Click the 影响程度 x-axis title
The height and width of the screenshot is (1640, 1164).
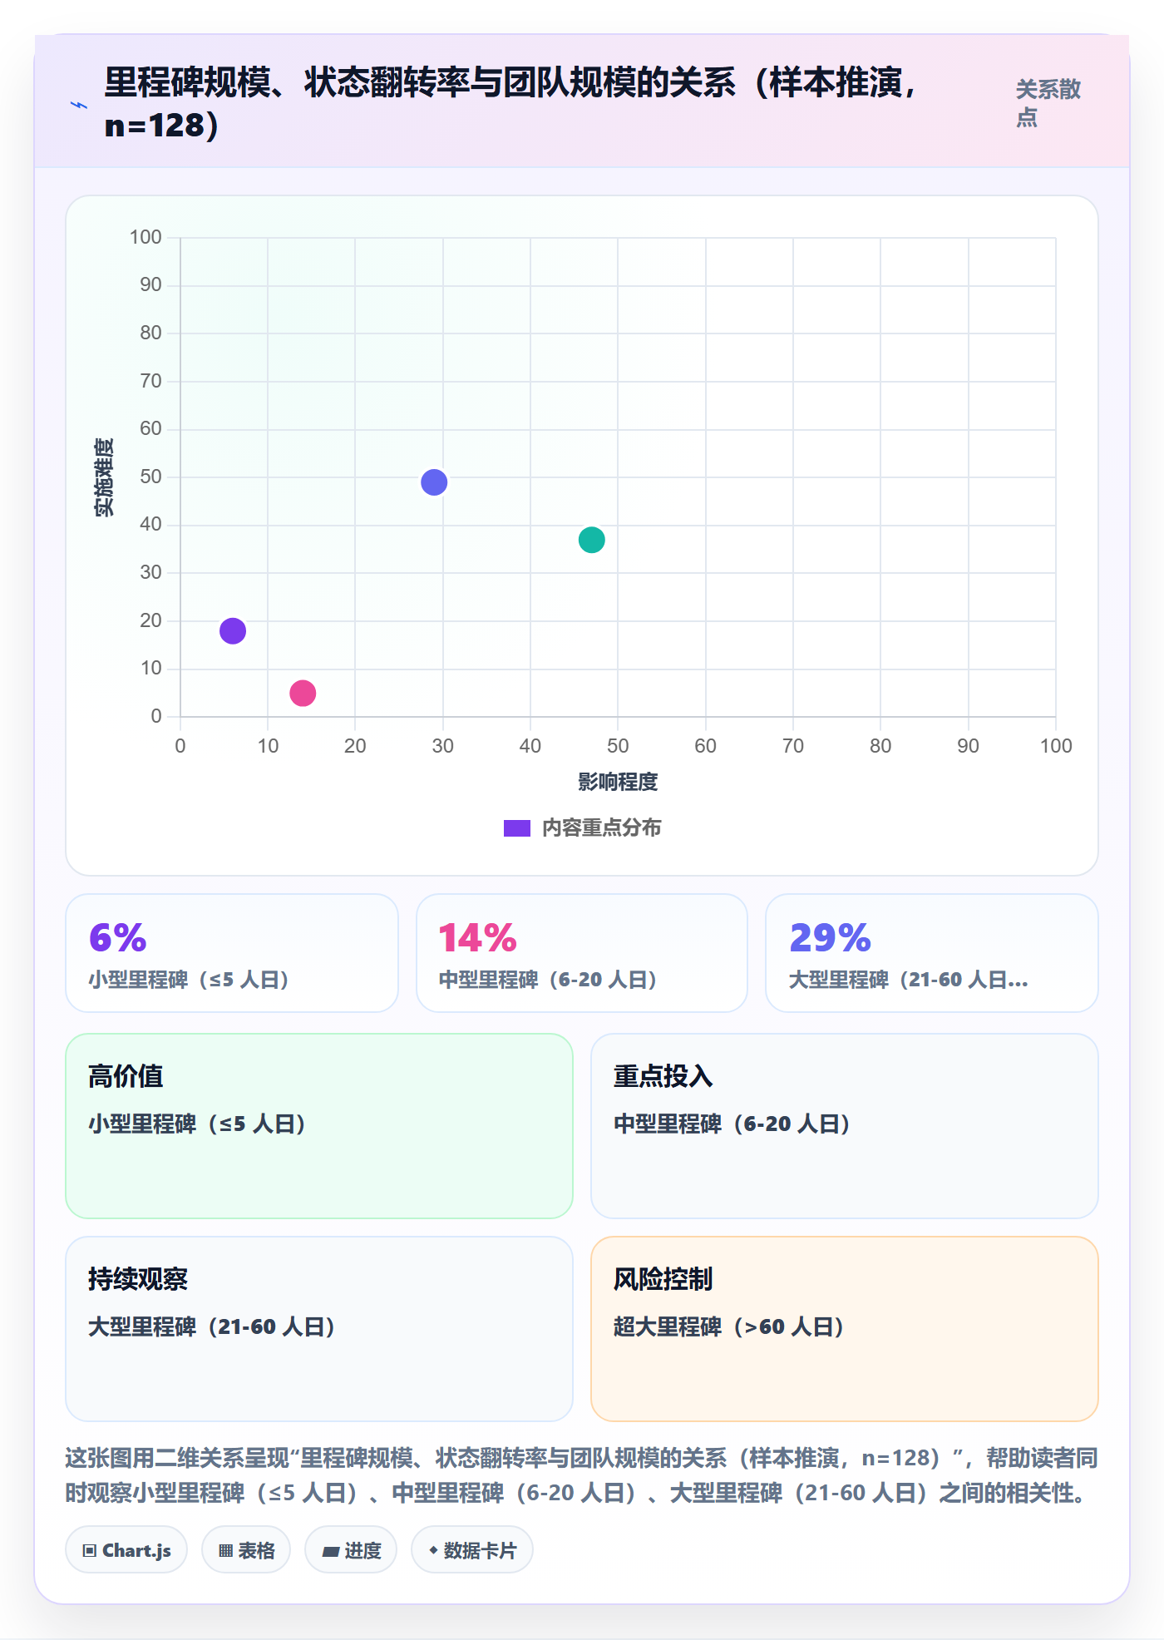pyautogui.click(x=618, y=782)
